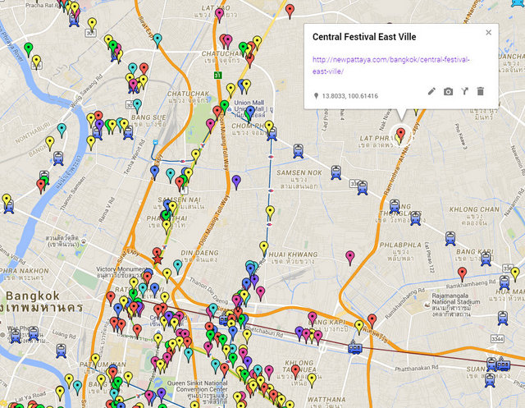Edit the Central Festival East Ville place (pencil icon)

[431, 91]
